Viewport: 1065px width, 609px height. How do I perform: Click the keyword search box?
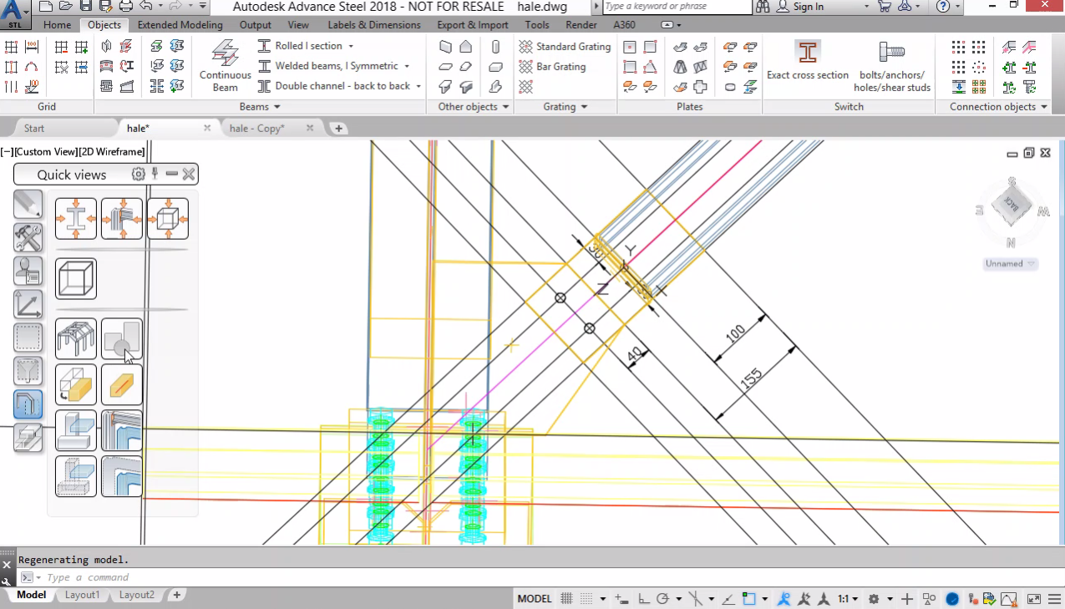tap(677, 7)
